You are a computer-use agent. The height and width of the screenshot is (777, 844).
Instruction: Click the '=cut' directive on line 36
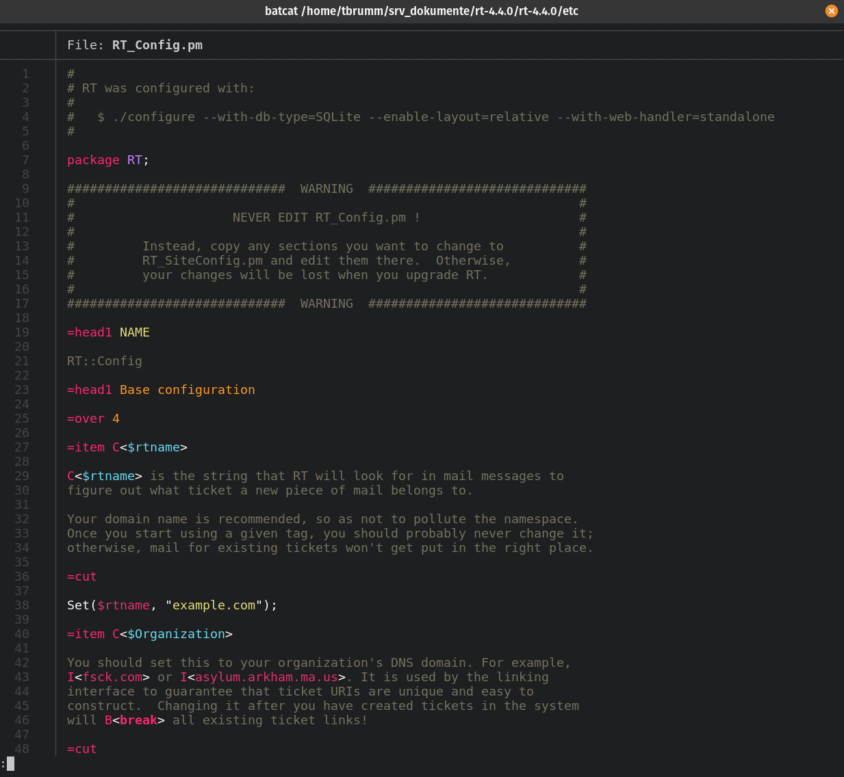(82, 577)
